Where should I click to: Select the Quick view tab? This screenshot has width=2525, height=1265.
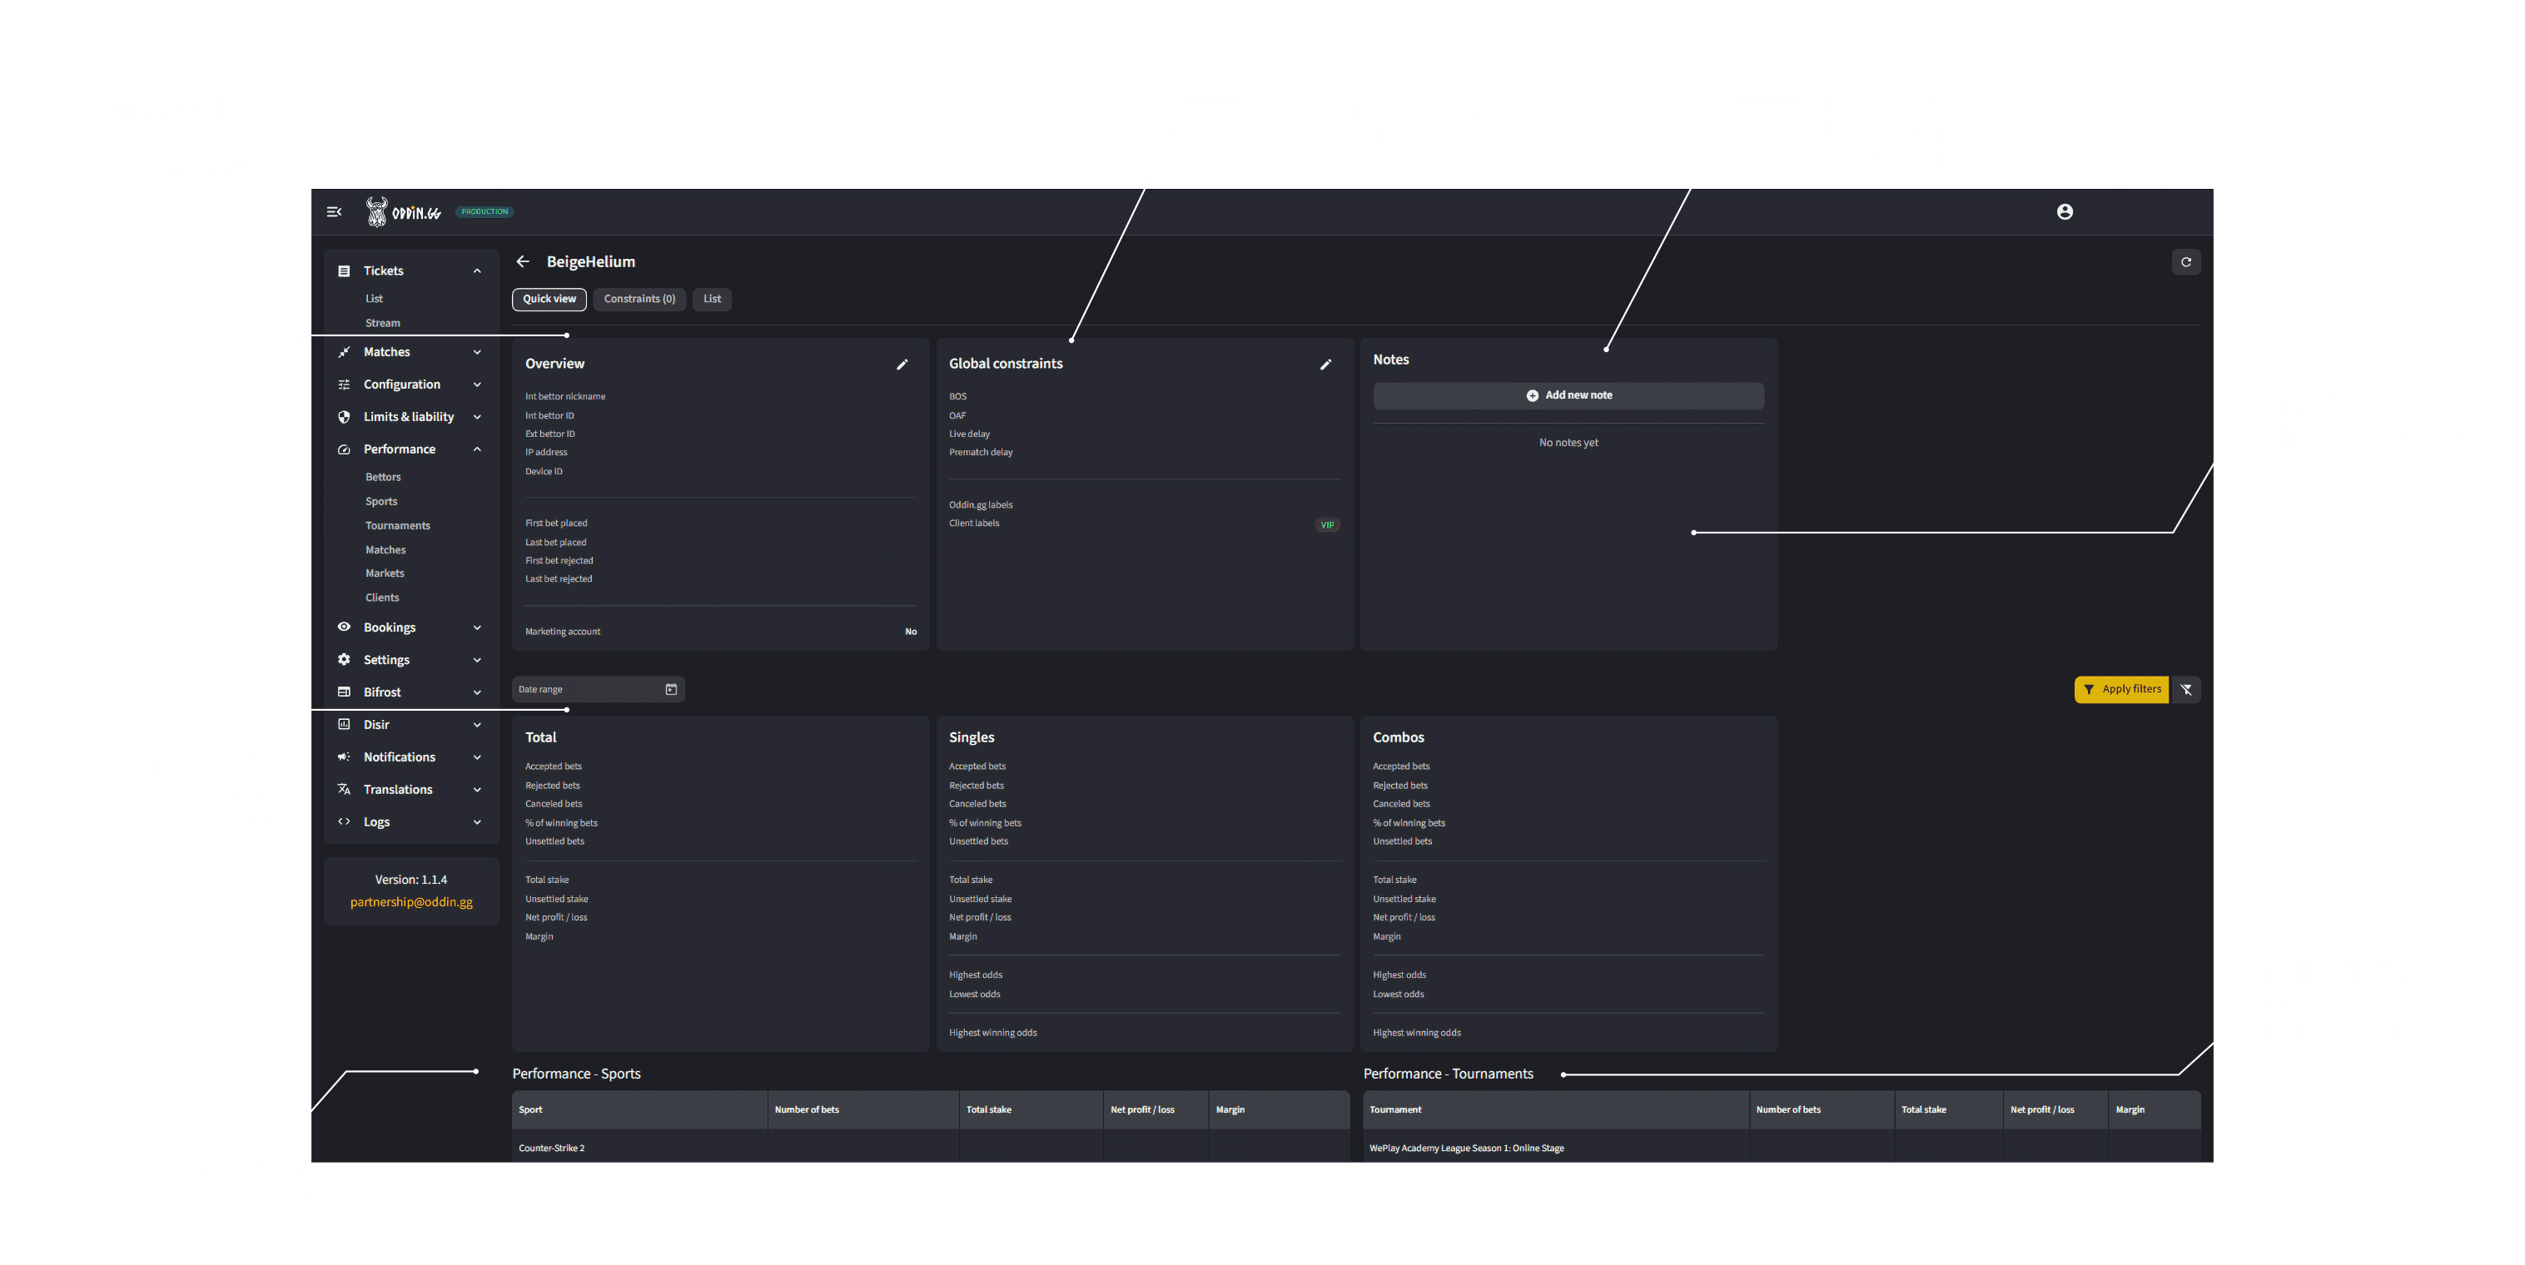coord(549,300)
